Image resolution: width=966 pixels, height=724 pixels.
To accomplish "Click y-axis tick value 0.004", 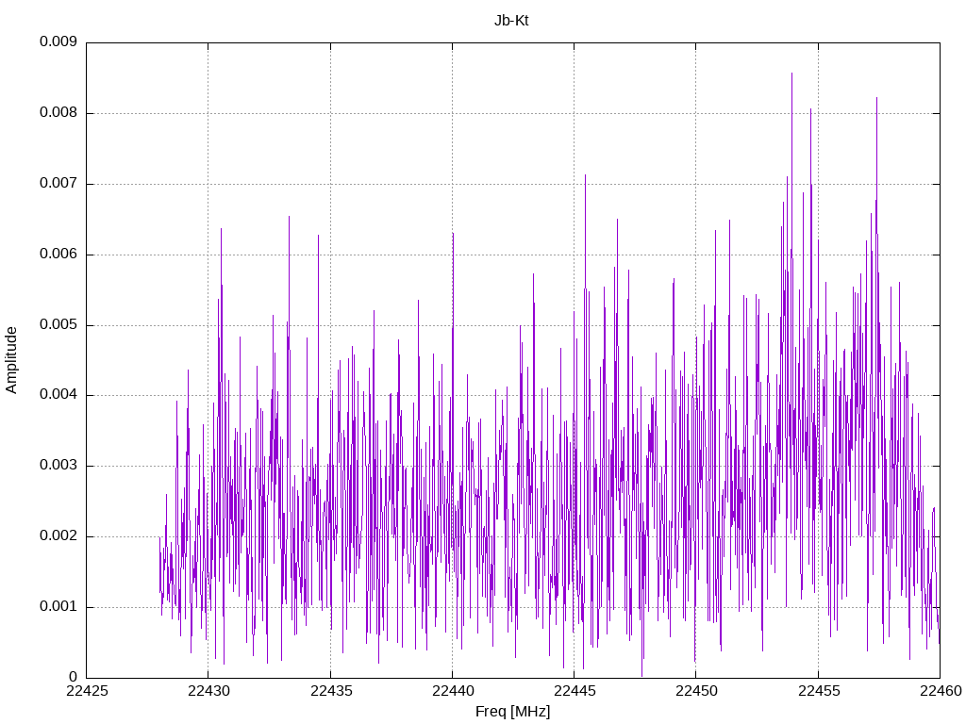I will pos(58,395).
